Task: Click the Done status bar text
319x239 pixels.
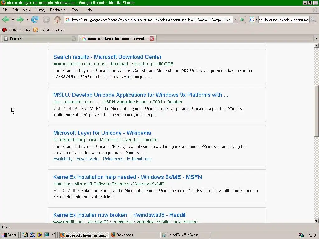Action: [x=6, y=227]
